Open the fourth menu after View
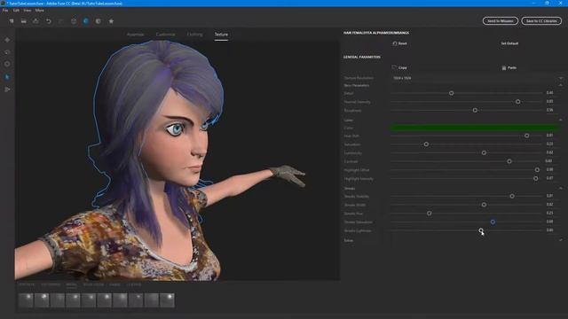The image size is (568, 319). tap(39, 11)
